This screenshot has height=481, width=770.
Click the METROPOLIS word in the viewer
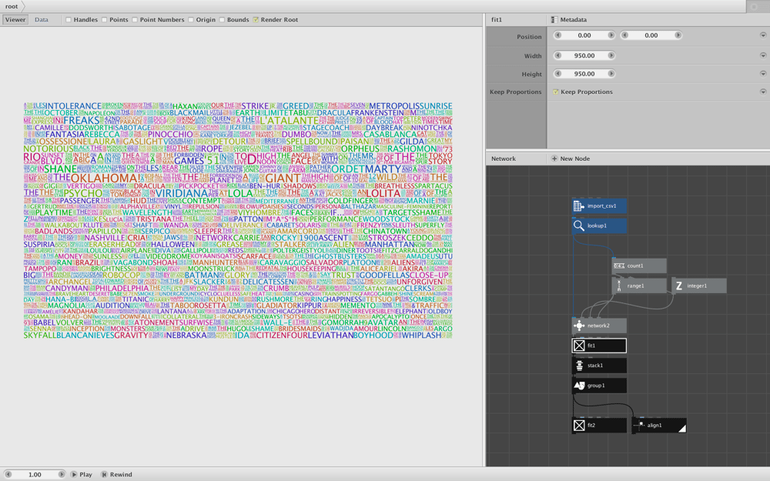tap(395, 106)
